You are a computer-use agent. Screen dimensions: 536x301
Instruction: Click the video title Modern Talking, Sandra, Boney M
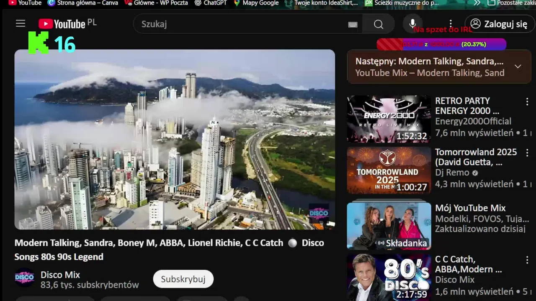point(169,250)
